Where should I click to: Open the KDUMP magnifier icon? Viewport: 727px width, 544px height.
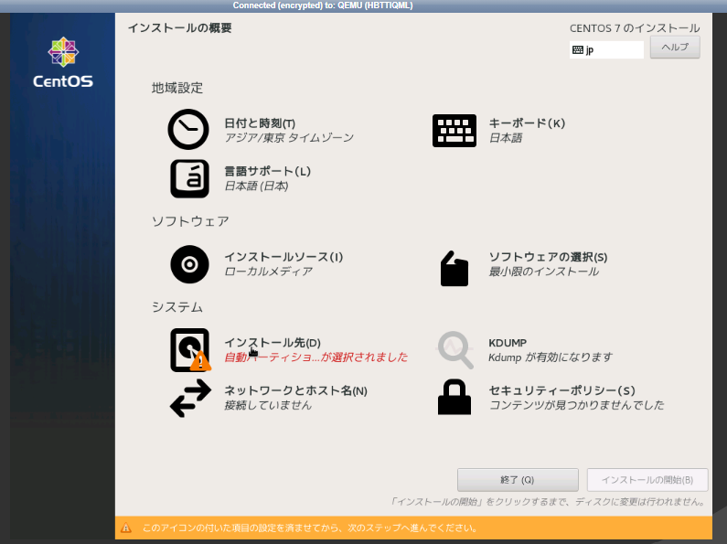click(455, 350)
